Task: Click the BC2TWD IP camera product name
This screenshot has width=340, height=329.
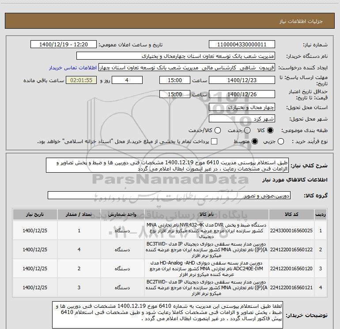Action: point(207,287)
